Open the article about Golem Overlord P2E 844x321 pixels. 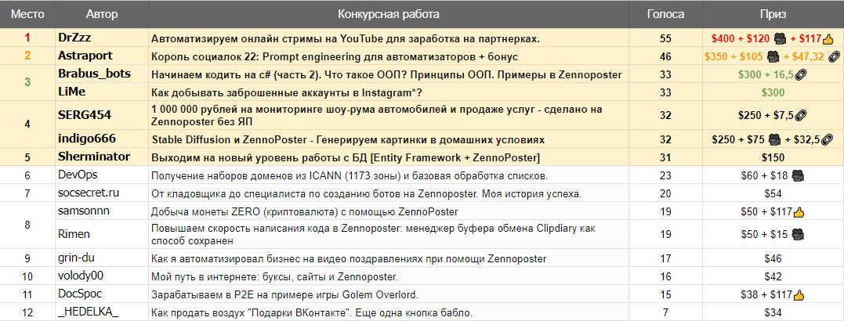click(x=284, y=294)
